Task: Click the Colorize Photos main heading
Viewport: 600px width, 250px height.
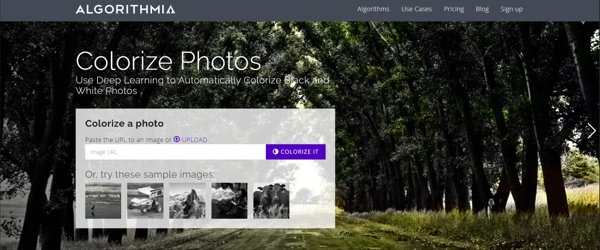Action: click(168, 61)
